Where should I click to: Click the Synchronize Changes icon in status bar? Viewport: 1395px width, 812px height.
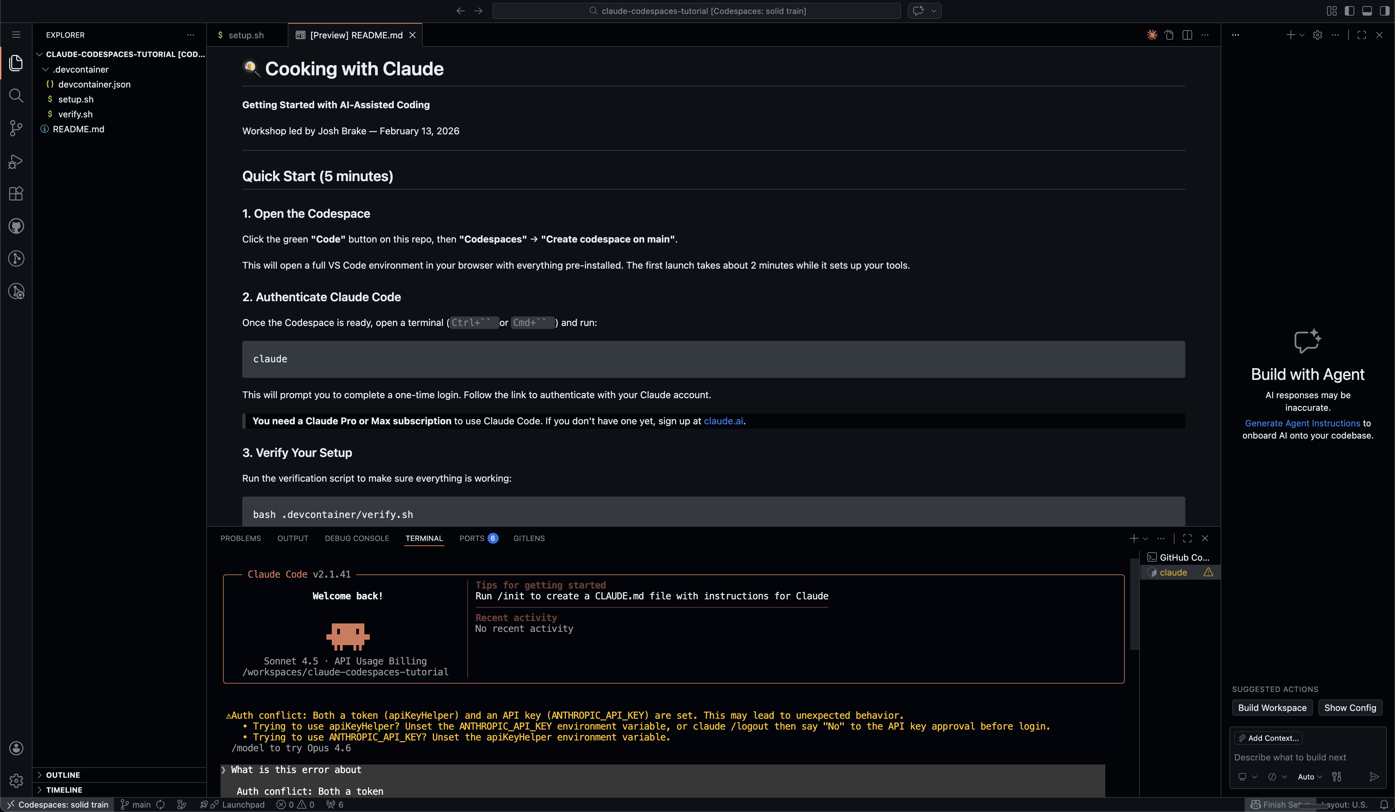[160, 805]
